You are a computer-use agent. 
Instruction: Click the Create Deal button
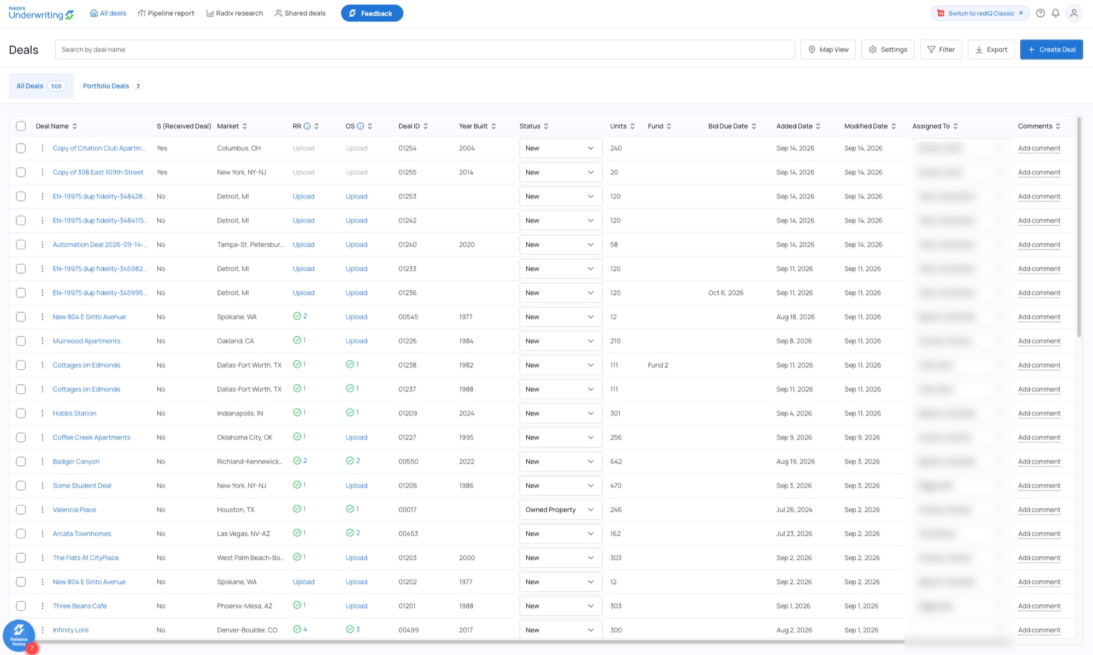(x=1051, y=49)
